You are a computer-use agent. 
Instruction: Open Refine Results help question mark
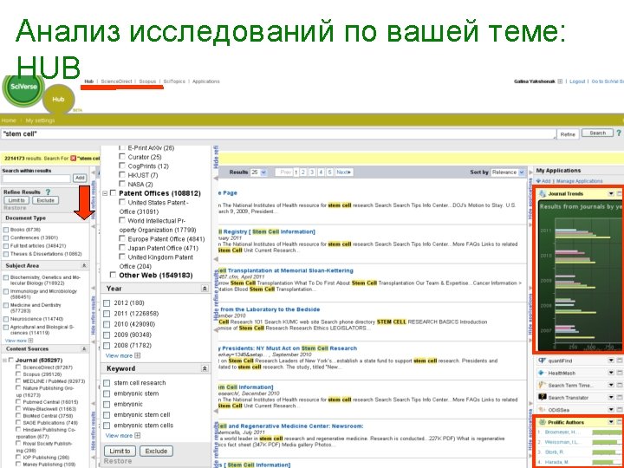pyautogui.click(x=49, y=192)
